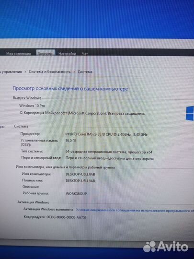Click the Intel Core i5-3570 processor value
Viewport: 194px width, 259px height.
point(106,134)
